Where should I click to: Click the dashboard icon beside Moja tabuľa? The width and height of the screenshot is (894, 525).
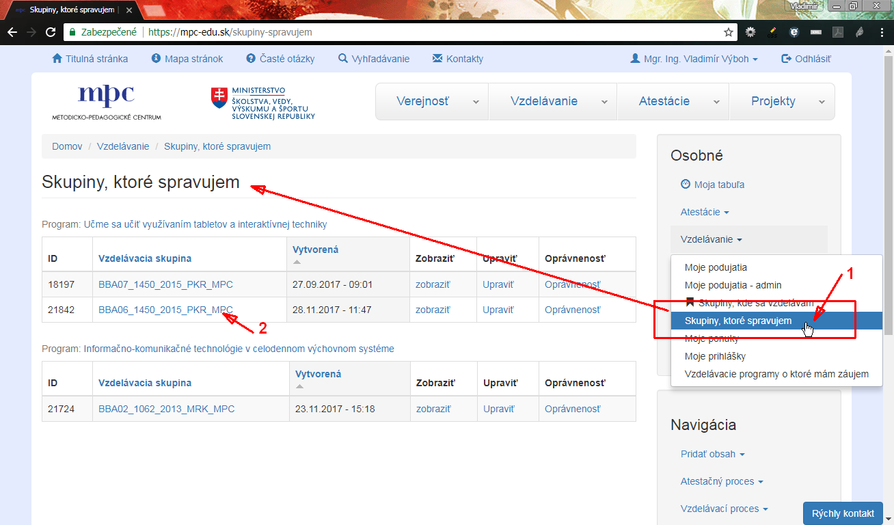686,185
